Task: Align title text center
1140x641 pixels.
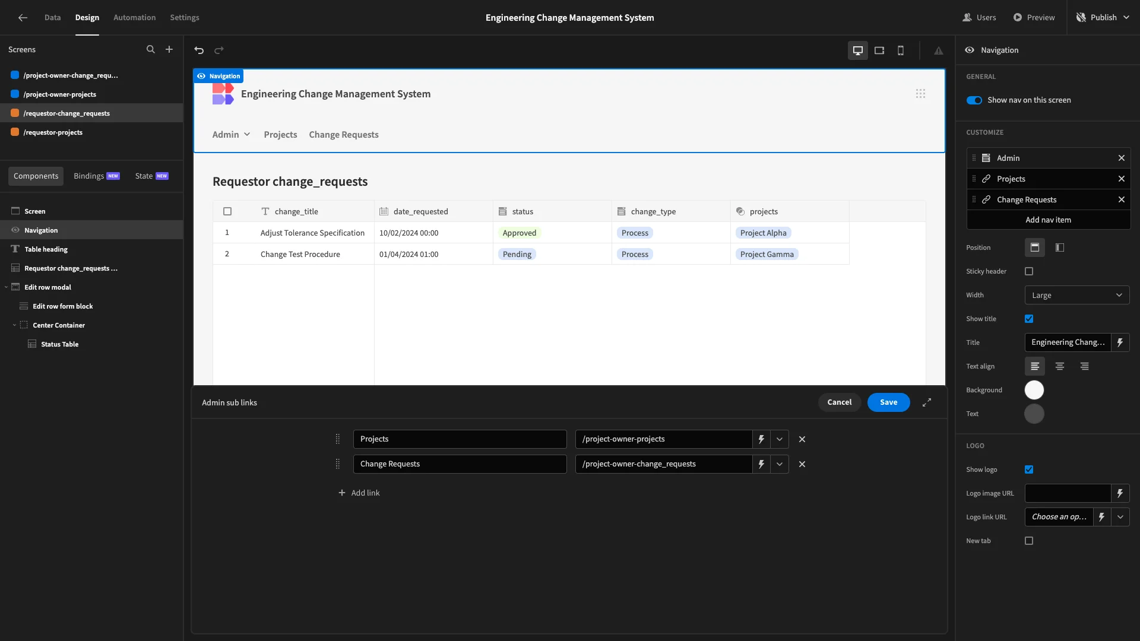Action: click(x=1060, y=366)
